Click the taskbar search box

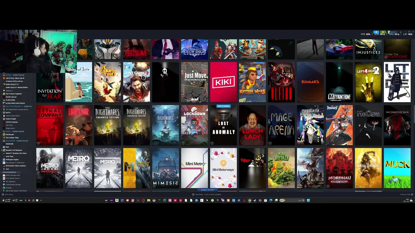(293, 200)
